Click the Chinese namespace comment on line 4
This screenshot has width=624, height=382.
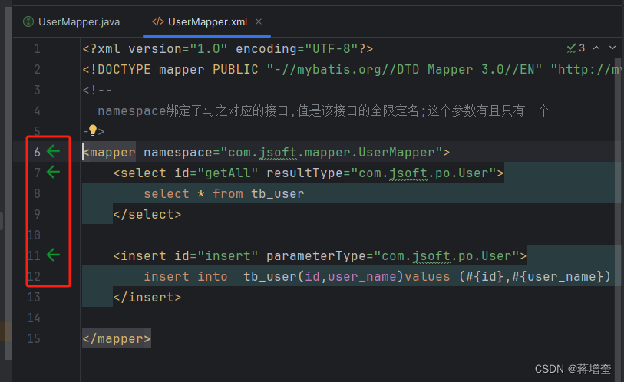(x=324, y=111)
